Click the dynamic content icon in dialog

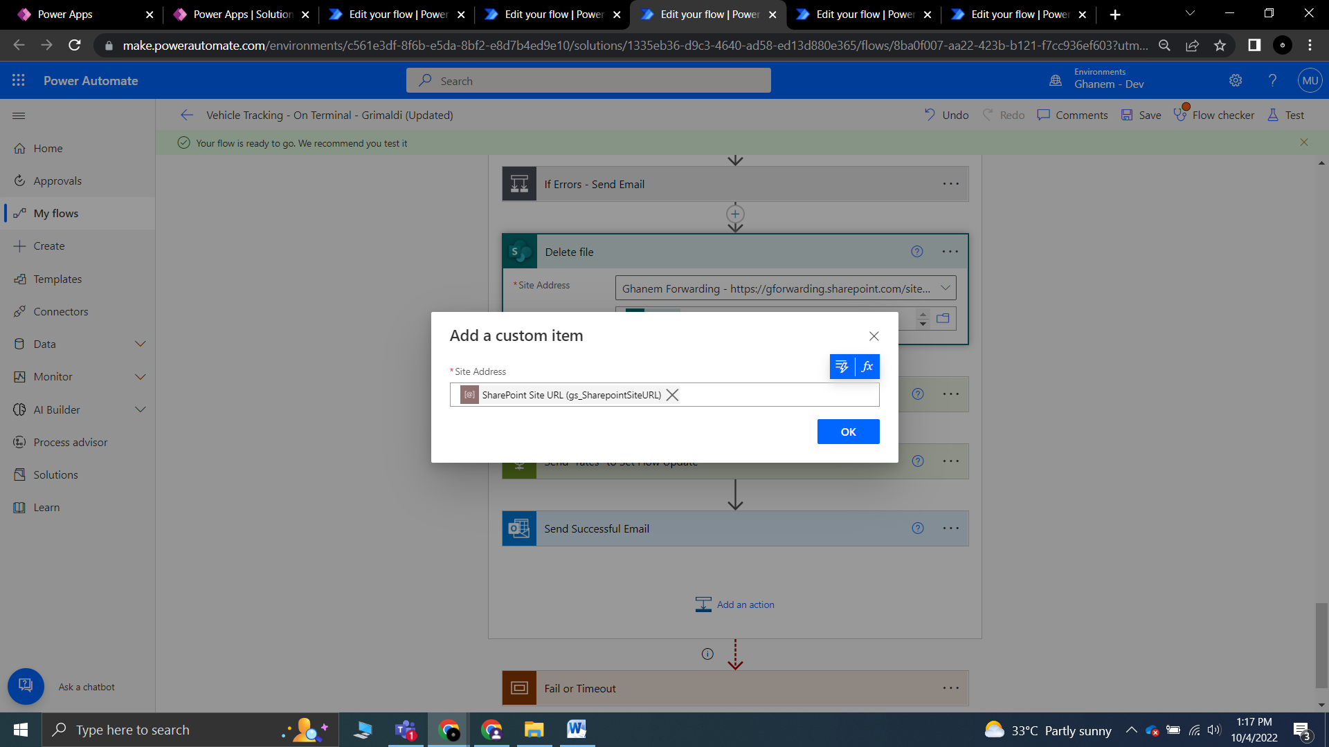pos(842,367)
